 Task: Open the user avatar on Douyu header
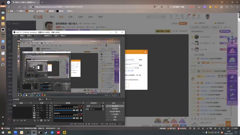click(208, 17)
